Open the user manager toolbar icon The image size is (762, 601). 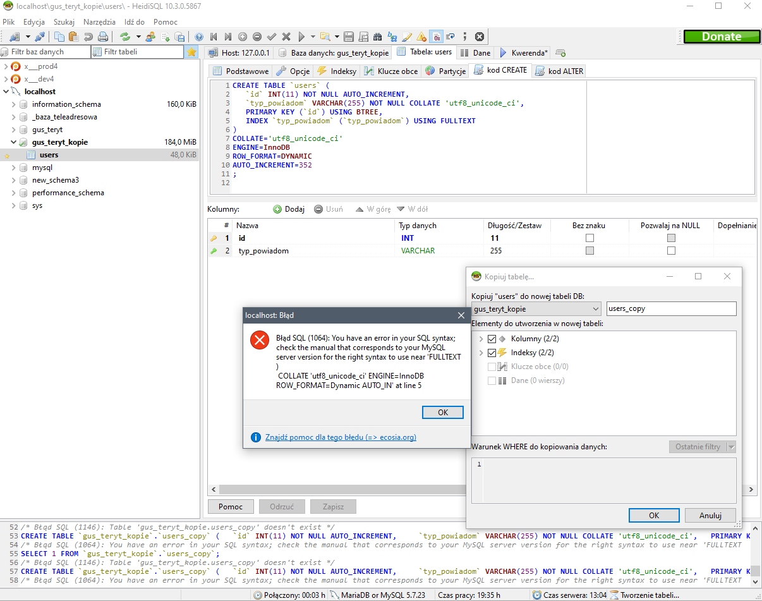(150, 37)
